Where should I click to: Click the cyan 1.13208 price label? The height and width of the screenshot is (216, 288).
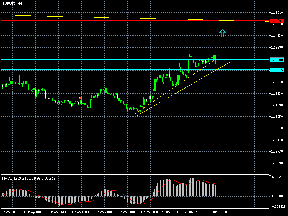[x=277, y=59]
